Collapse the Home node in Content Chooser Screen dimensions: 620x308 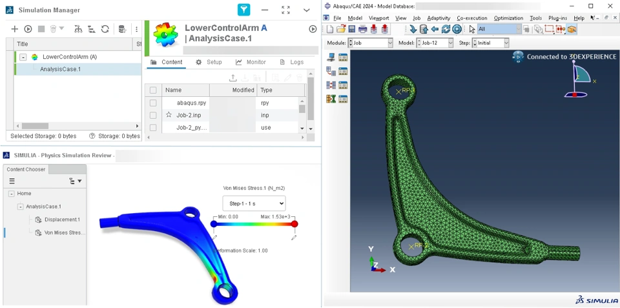12,194
